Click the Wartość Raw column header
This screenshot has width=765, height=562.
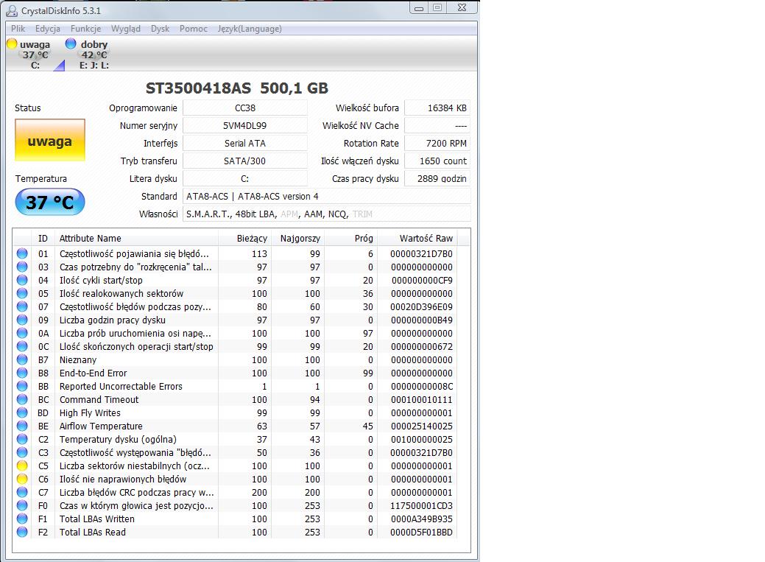coord(417,238)
